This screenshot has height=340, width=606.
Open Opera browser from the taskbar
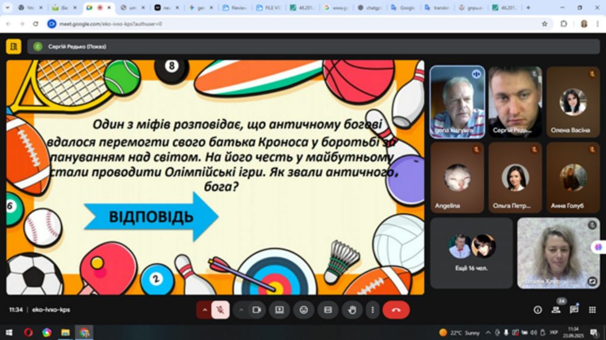[28, 332]
